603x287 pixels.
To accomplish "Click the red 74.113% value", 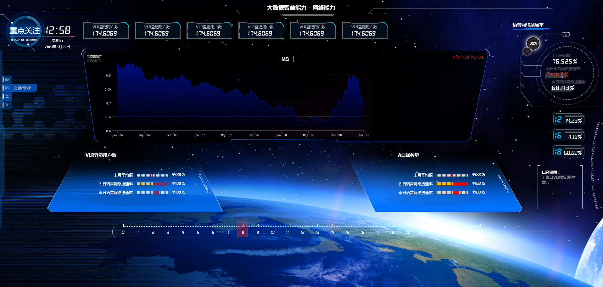I will (x=557, y=75).
